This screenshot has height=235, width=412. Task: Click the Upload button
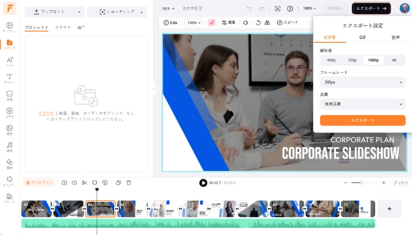pyautogui.click(x=49, y=12)
